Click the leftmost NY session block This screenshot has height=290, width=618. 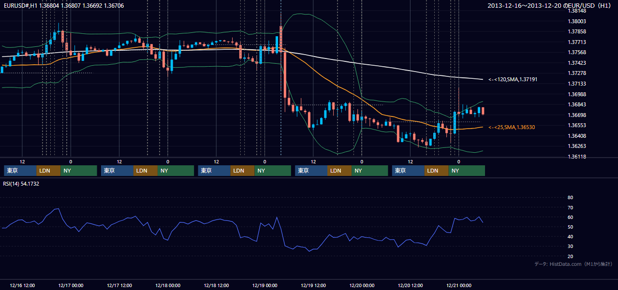(79, 171)
